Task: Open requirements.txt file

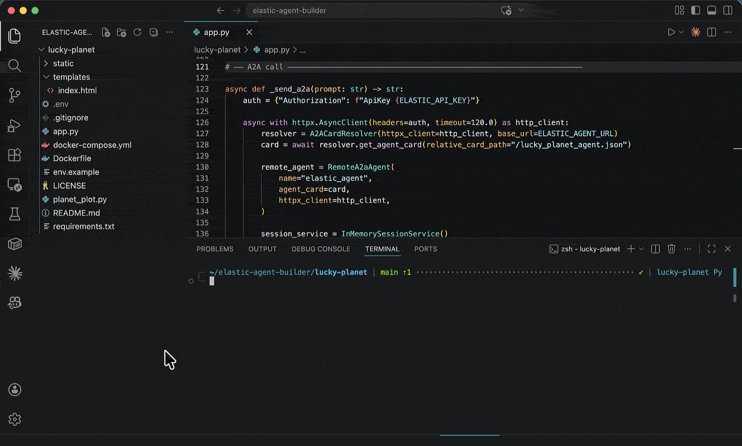Action: 83,227
